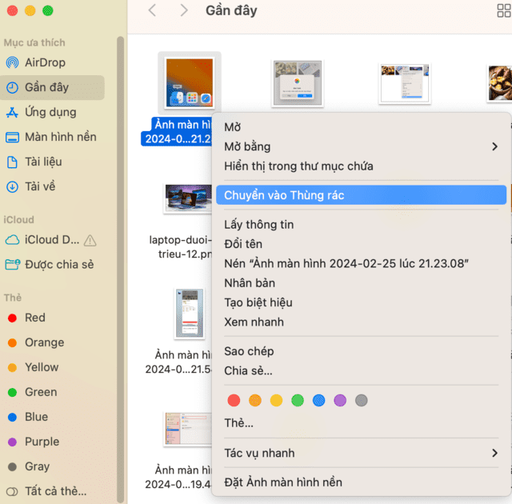Choose Hiển thị trong thư mục chứa

(x=361, y=166)
